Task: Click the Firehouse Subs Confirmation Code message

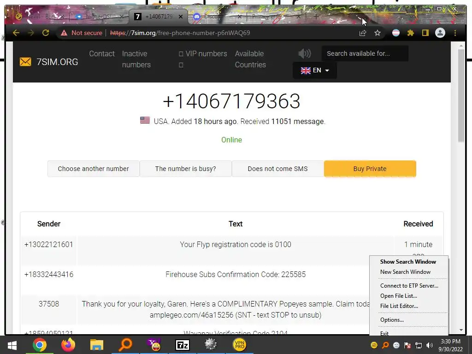Action: coord(236,275)
